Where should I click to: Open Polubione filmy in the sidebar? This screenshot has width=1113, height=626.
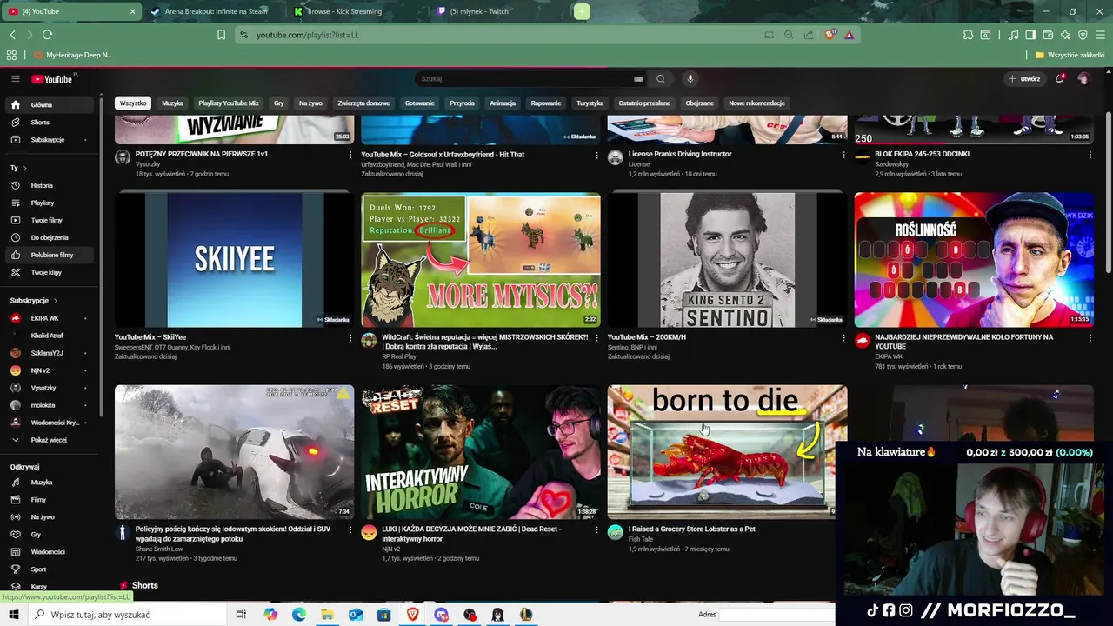click(50, 255)
